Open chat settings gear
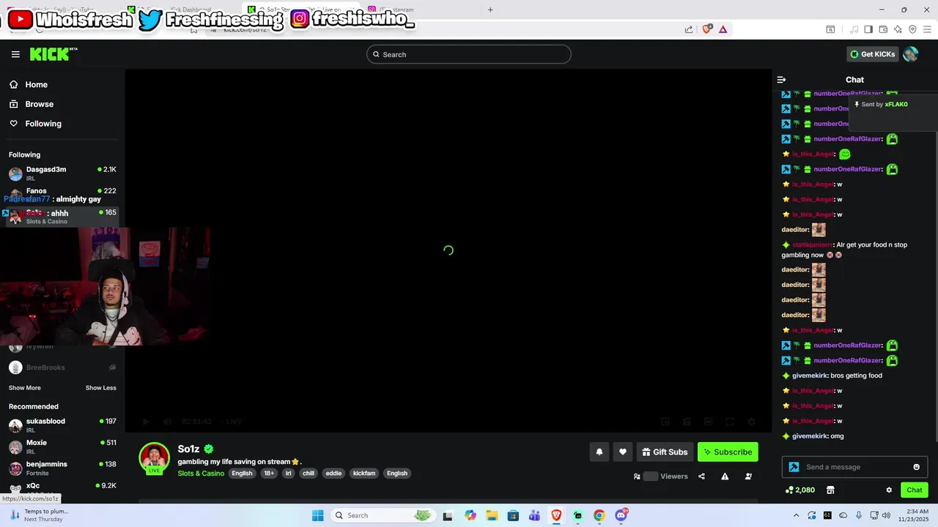938x527 pixels. click(x=889, y=490)
